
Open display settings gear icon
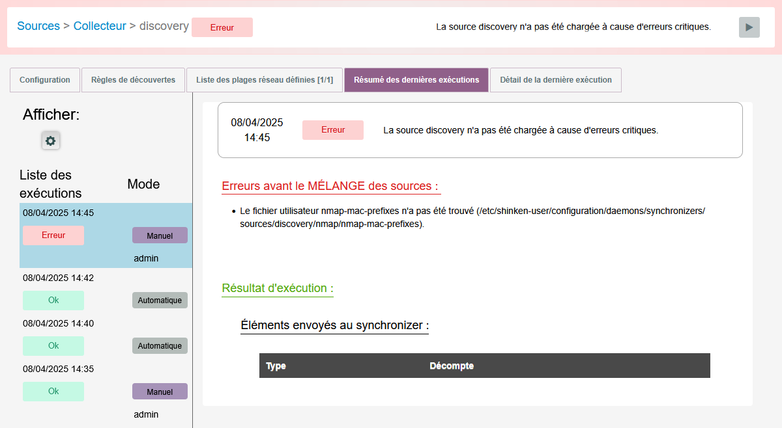(51, 140)
